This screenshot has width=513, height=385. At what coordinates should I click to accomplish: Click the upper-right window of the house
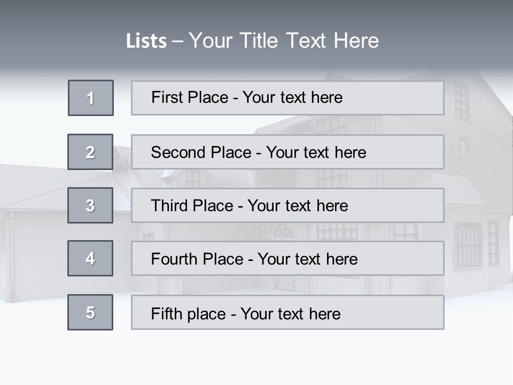coord(461,101)
